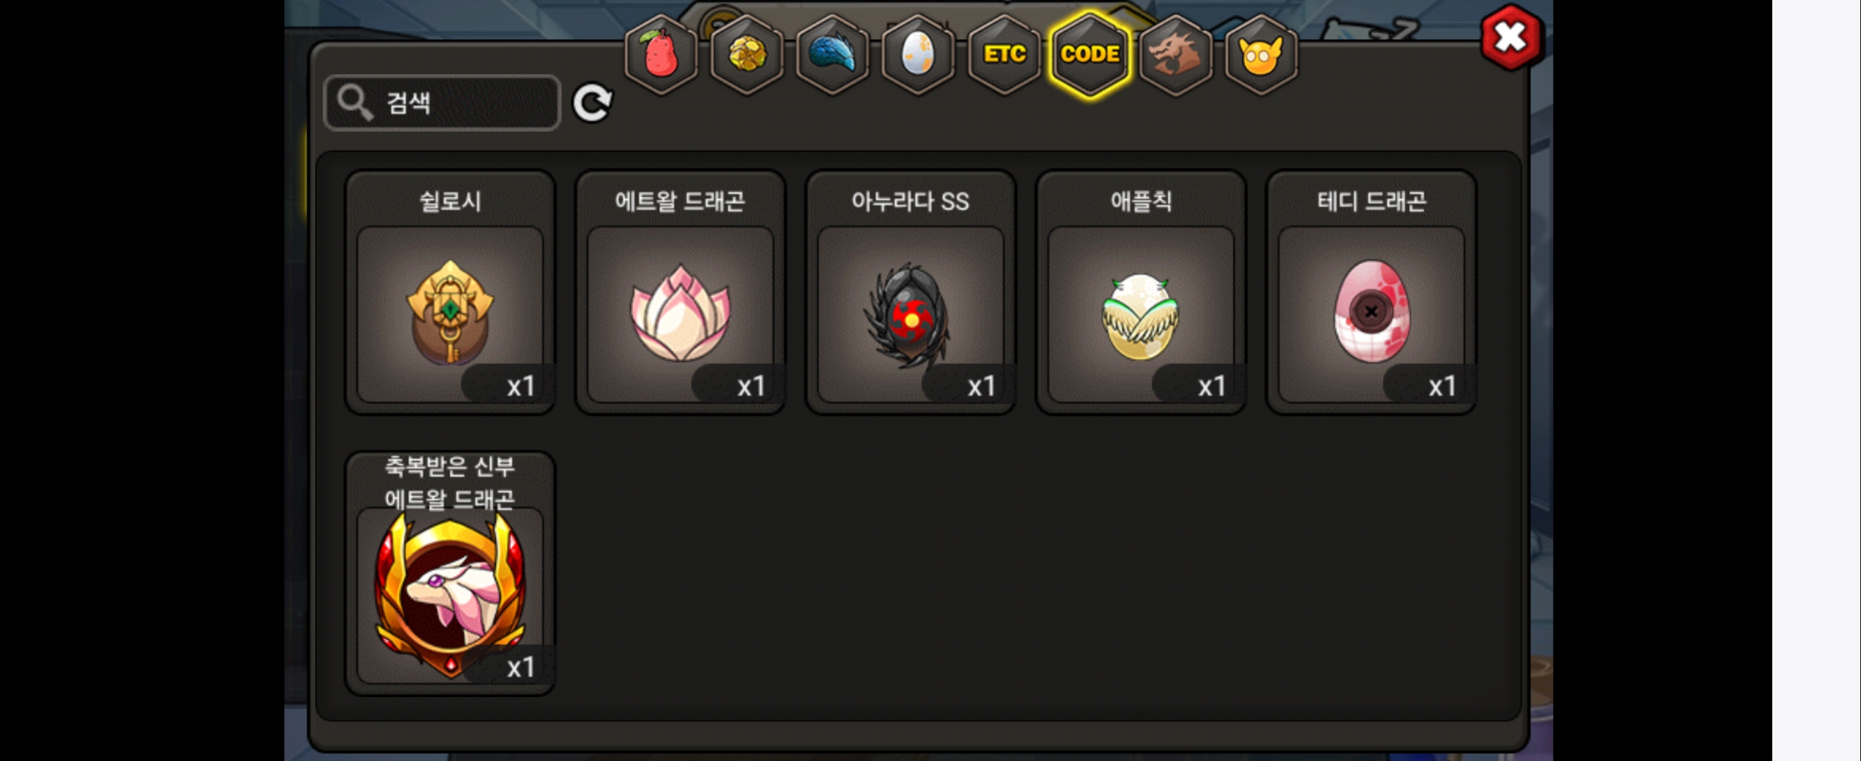This screenshot has height=761, width=1861.
Task: Choose the 에트왈 드래곤 lotus item
Action: click(680, 314)
